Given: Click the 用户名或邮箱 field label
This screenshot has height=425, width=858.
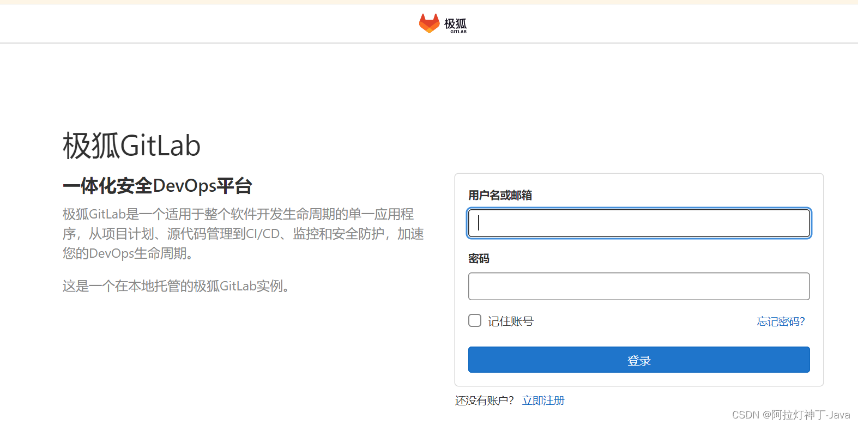Looking at the screenshot, I should pyautogui.click(x=500, y=195).
